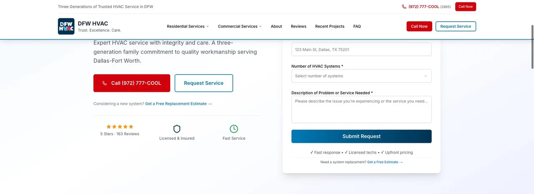The width and height of the screenshot is (534, 194).
Task: Click the small Call Now button in top bar
Action: click(466, 7)
